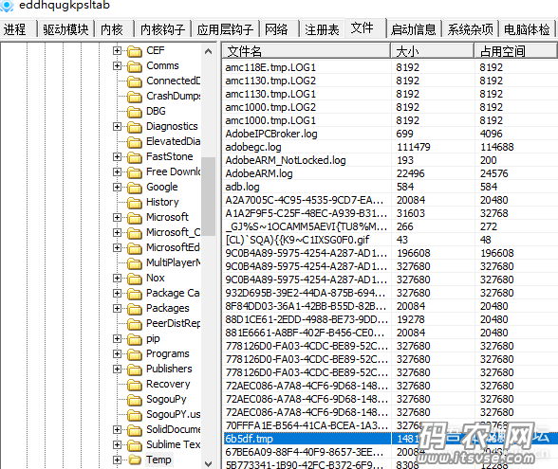Click the Microsoft_C folder icon
558x469 pixels.
point(135,233)
